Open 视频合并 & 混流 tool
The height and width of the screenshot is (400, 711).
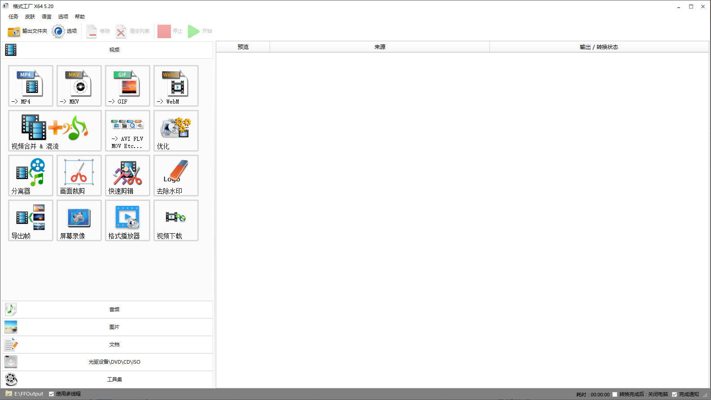55,130
